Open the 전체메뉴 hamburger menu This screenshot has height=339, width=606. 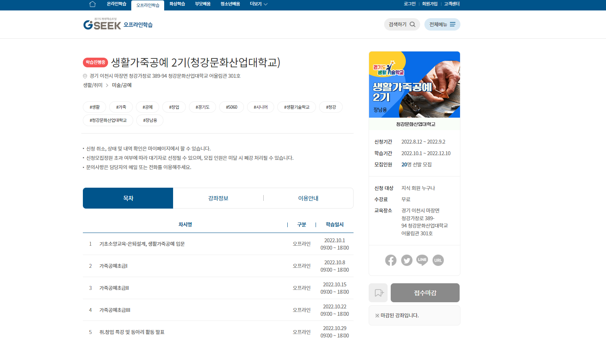(x=442, y=24)
